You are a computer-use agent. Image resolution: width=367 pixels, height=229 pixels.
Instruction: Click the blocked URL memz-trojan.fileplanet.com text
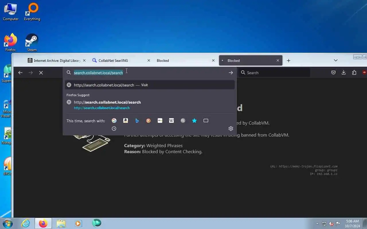click(308, 166)
